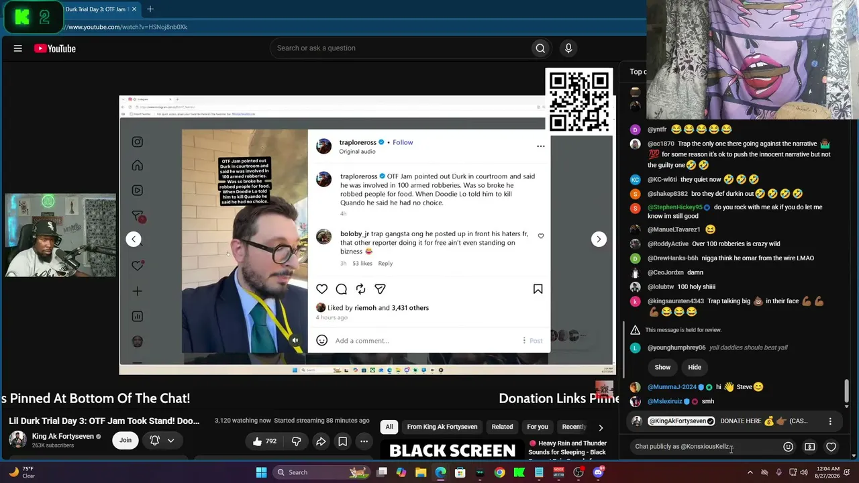The image size is (859, 483).
Task: Toggle mute on the Instagram reel
Action: 295,340
